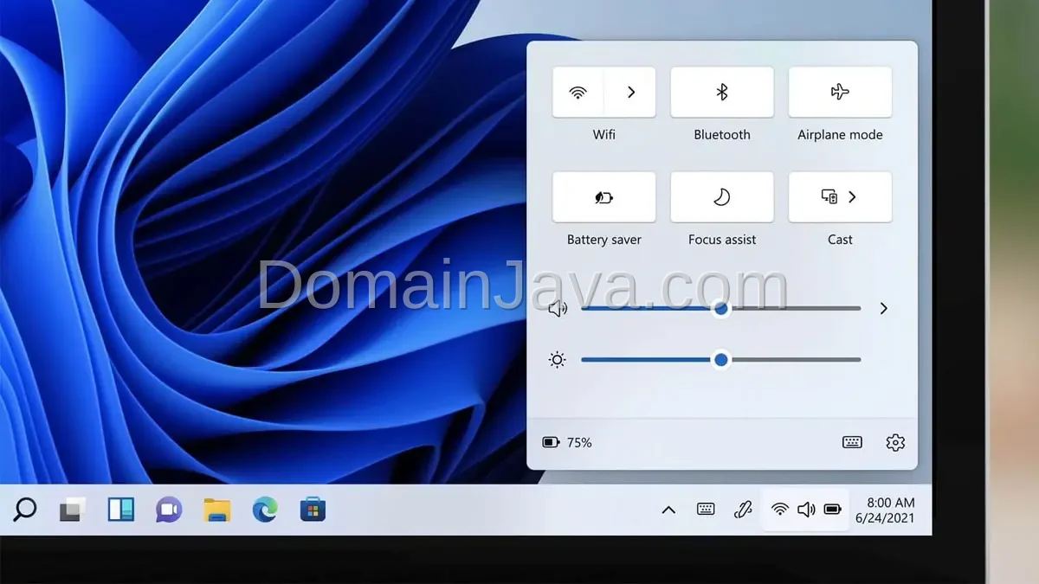Open File Explorer from taskbar

[217, 510]
